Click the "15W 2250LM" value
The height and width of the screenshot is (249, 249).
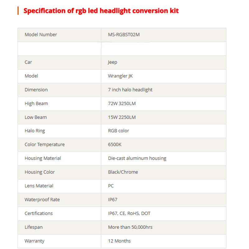tap(122, 117)
